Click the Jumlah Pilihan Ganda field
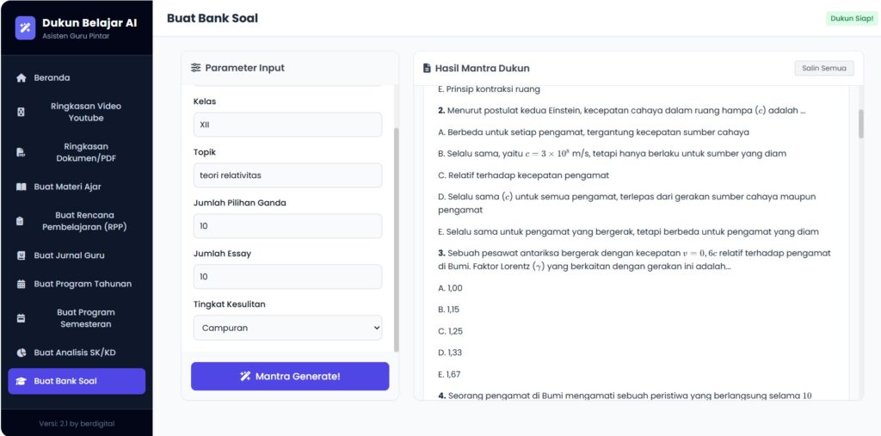Screen dimensions: 881x436 tap(287, 226)
